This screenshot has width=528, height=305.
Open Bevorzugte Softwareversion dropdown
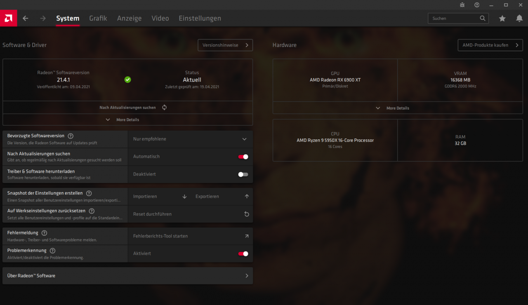click(190, 139)
